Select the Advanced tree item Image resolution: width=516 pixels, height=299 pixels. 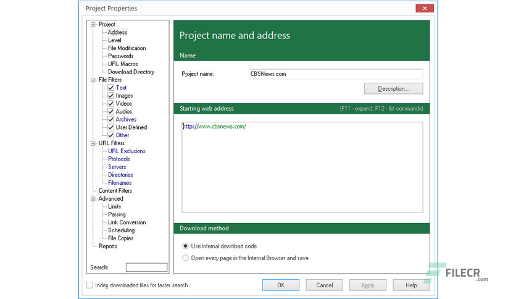[111, 198]
